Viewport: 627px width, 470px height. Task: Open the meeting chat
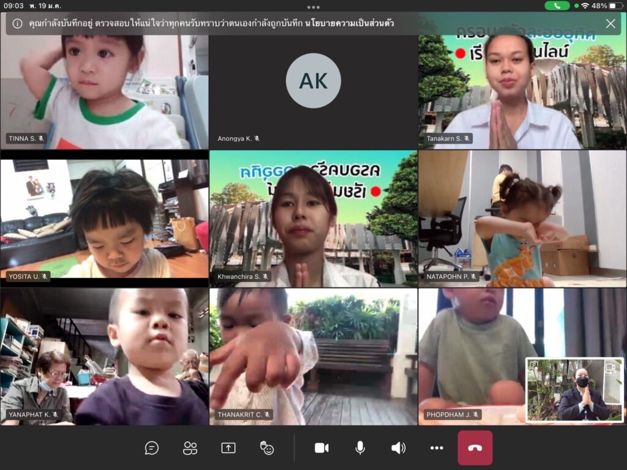152,448
